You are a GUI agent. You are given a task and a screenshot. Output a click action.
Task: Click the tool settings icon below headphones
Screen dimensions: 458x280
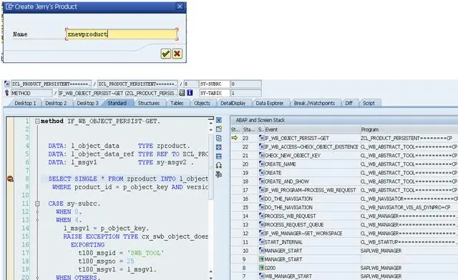219,174
